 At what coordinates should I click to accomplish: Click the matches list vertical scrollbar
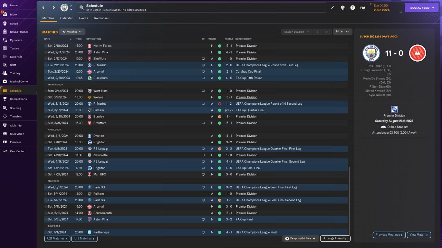coord(349,200)
